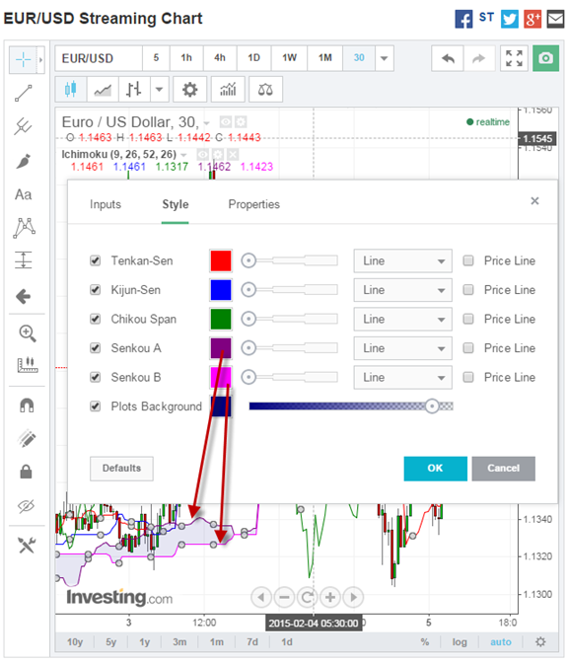
Task: Click the compare scales icon
Action: [265, 90]
